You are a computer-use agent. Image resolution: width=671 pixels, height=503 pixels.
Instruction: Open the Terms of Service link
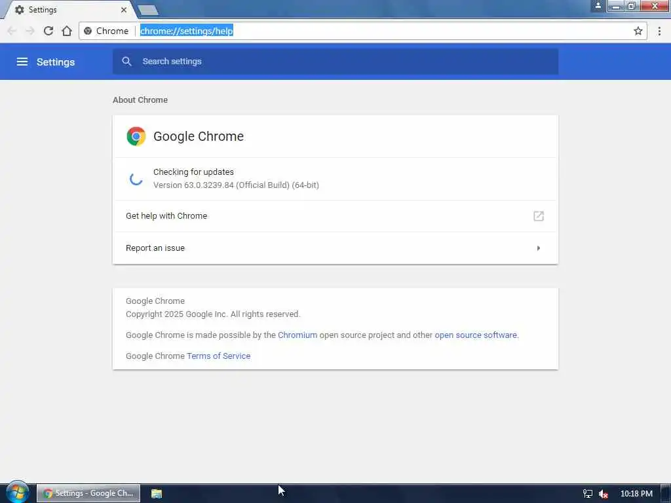click(x=218, y=356)
